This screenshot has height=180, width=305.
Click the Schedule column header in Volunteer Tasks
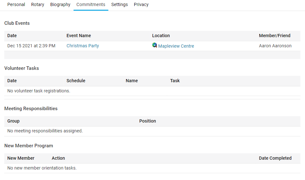coord(76,81)
